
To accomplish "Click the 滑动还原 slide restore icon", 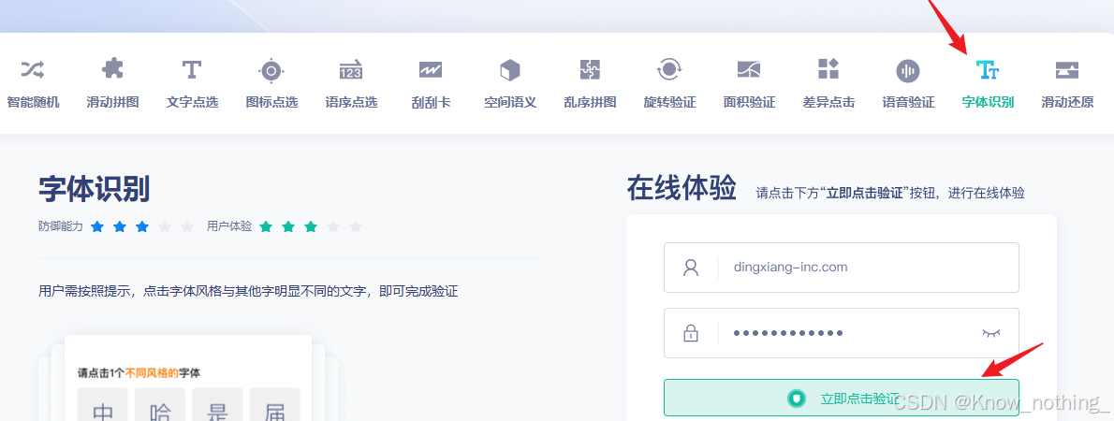I will click(x=1067, y=69).
